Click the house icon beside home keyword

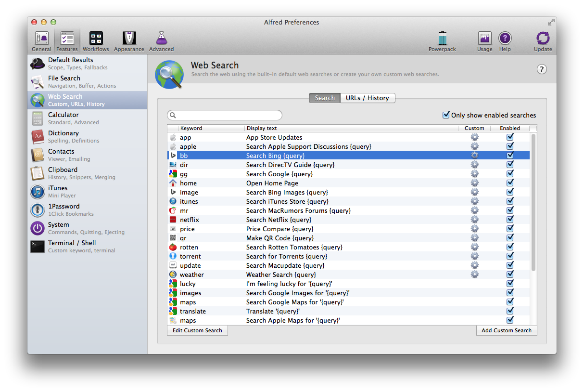173,183
